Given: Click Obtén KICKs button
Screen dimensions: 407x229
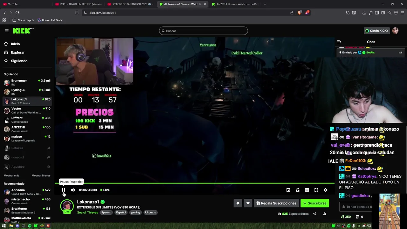Looking at the screenshot, I should point(377,31).
